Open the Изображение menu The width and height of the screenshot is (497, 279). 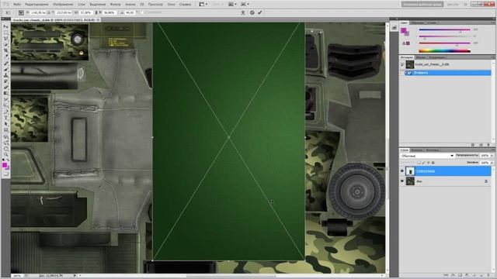pyautogui.click(x=63, y=5)
